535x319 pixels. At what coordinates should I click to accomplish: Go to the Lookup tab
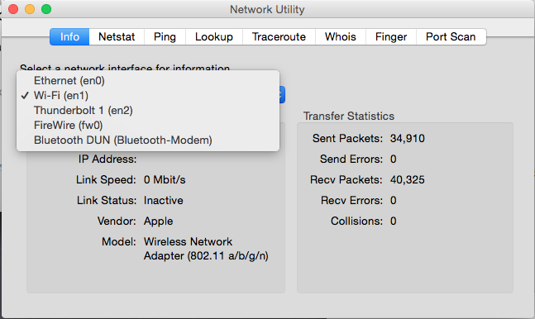pyautogui.click(x=214, y=37)
